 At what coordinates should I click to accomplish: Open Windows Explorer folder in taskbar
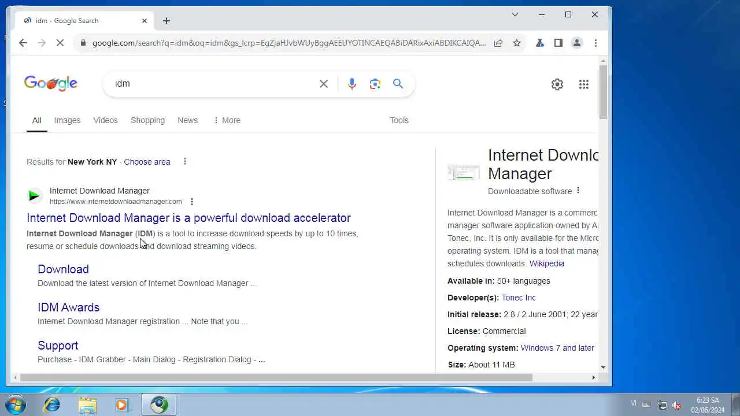click(x=87, y=404)
